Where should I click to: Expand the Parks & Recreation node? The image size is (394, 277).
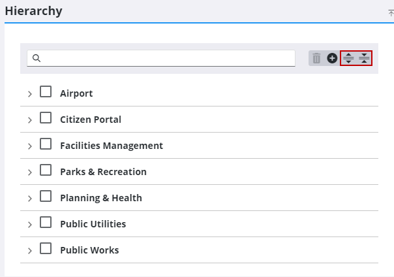[30, 172]
